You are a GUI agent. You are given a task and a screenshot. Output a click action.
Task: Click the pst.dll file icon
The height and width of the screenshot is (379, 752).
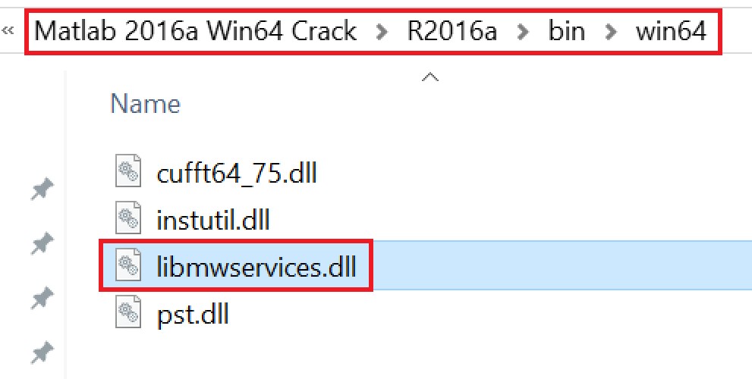pos(128,312)
